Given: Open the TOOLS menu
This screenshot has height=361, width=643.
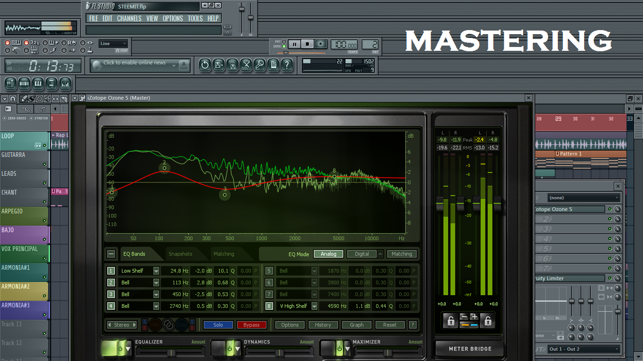Looking at the screenshot, I should point(195,18).
